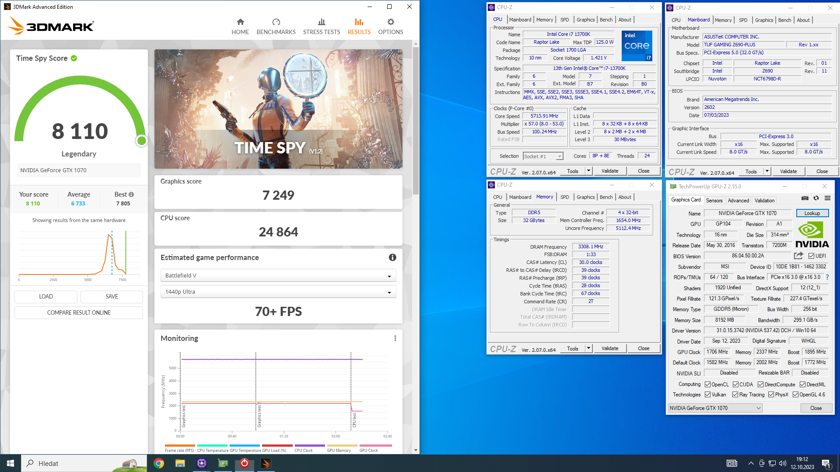The height and width of the screenshot is (472, 840).
Task: Click the NVIDIA logo in GPU-Z
Action: click(x=812, y=235)
